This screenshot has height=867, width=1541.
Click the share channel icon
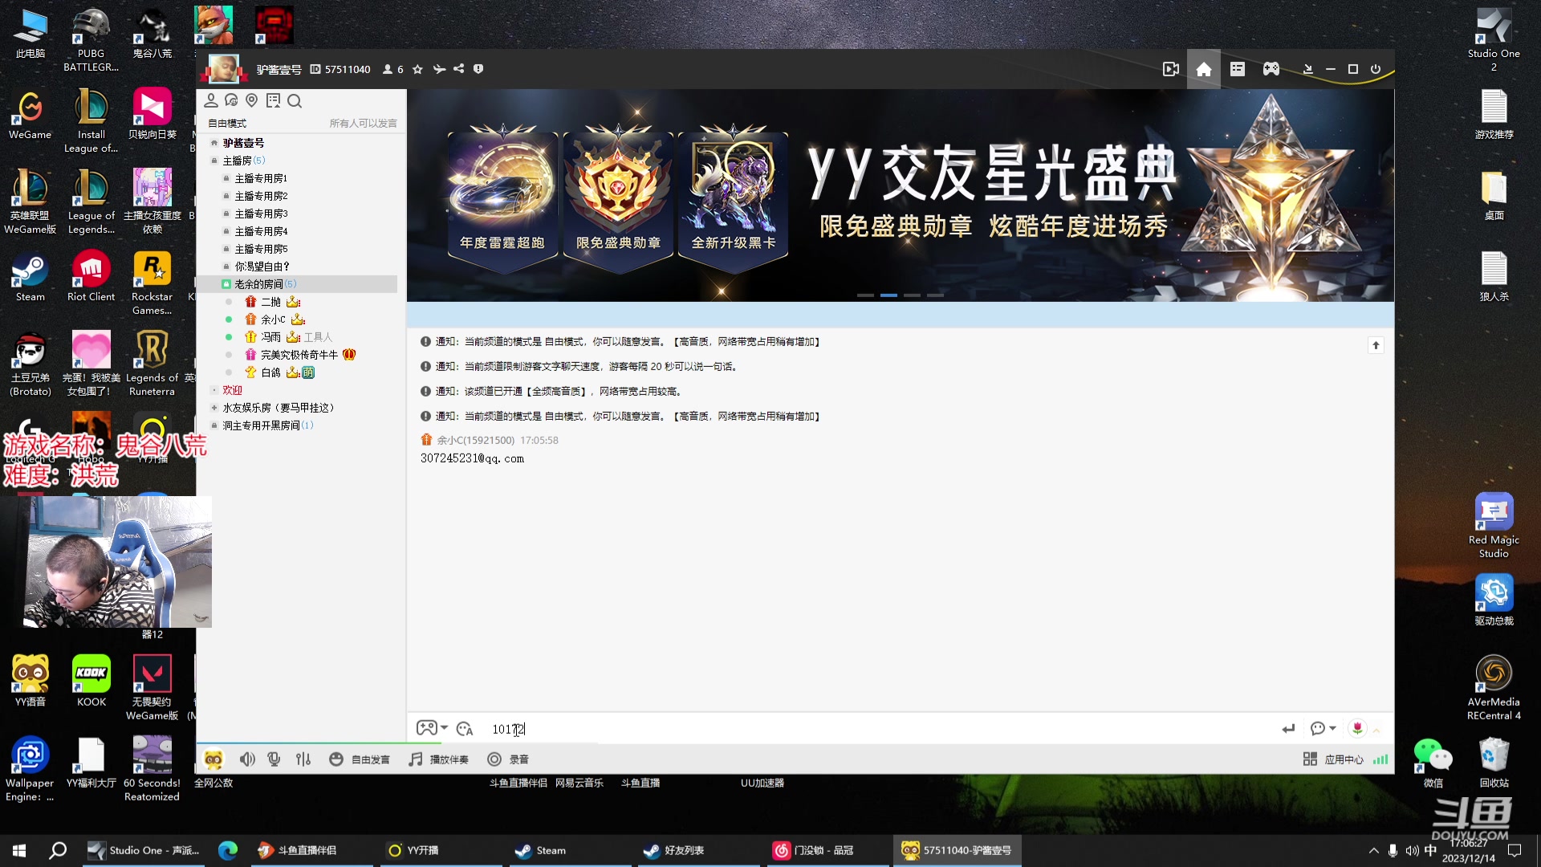[x=458, y=69]
